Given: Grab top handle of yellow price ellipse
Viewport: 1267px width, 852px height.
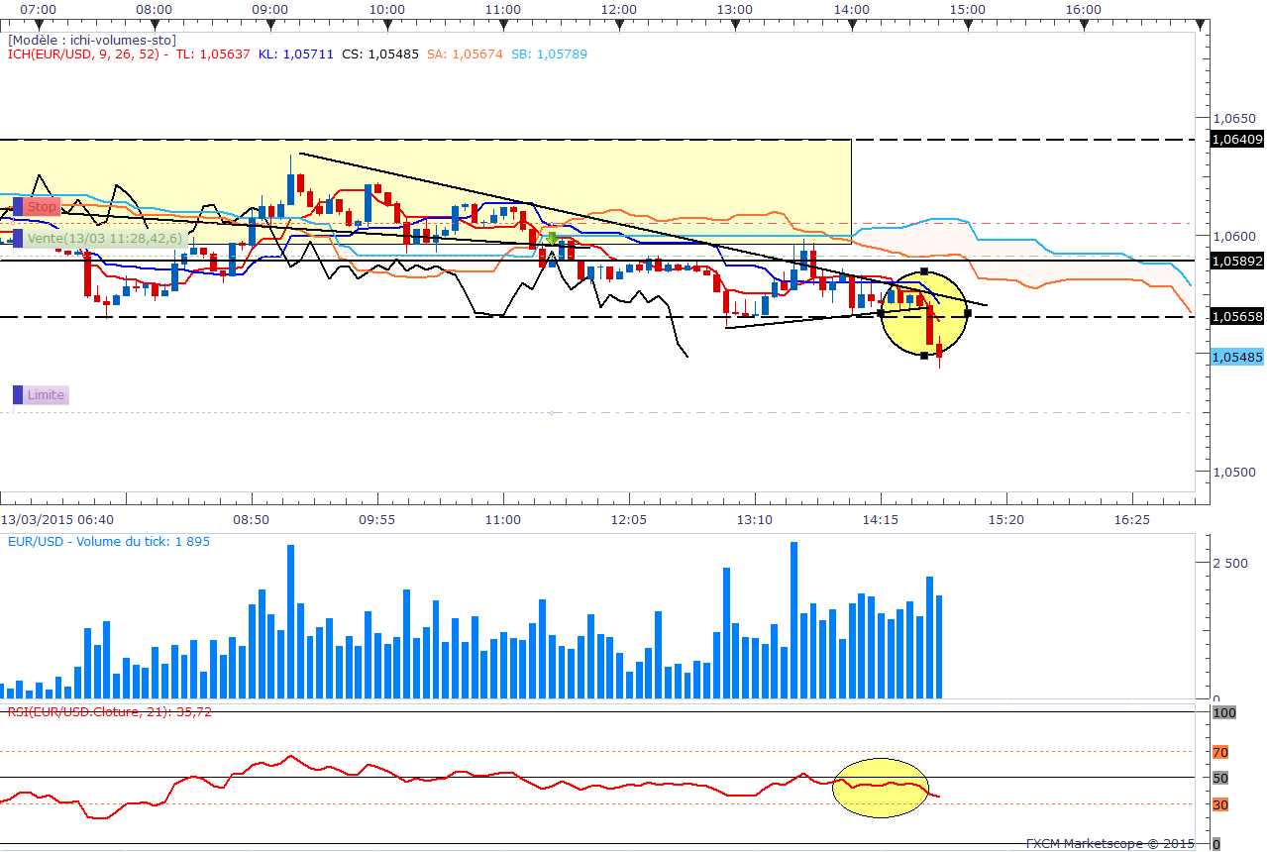Looking at the screenshot, I should coord(924,271).
